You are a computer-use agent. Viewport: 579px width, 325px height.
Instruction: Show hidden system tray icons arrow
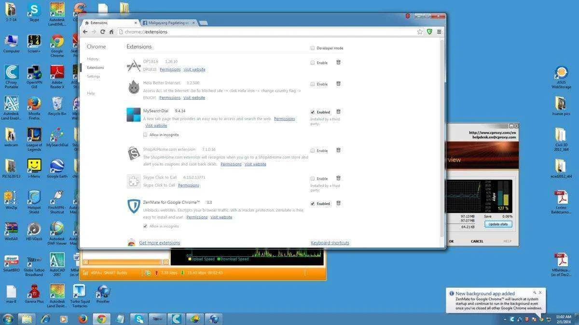pyautogui.click(x=505, y=319)
